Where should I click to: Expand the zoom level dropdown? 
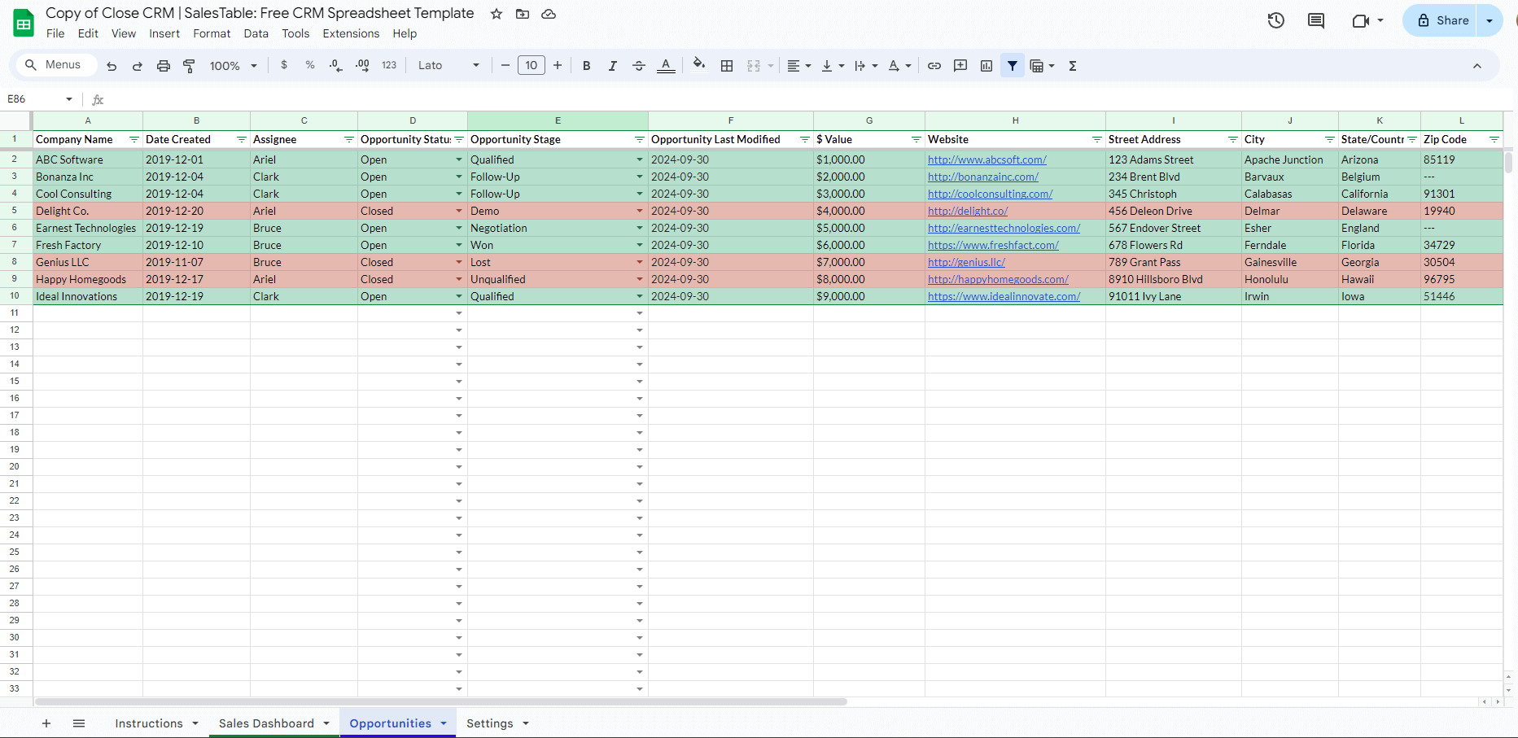pos(253,65)
